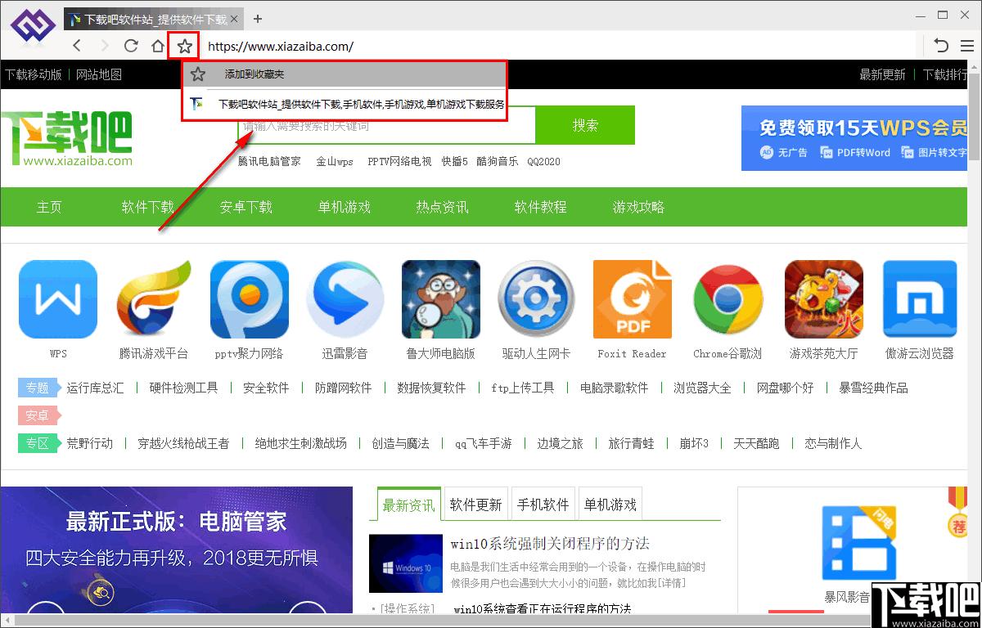
Task: Open saved favorite 下载吧软件站 entry
Action: pyautogui.click(x=345, y=104)
